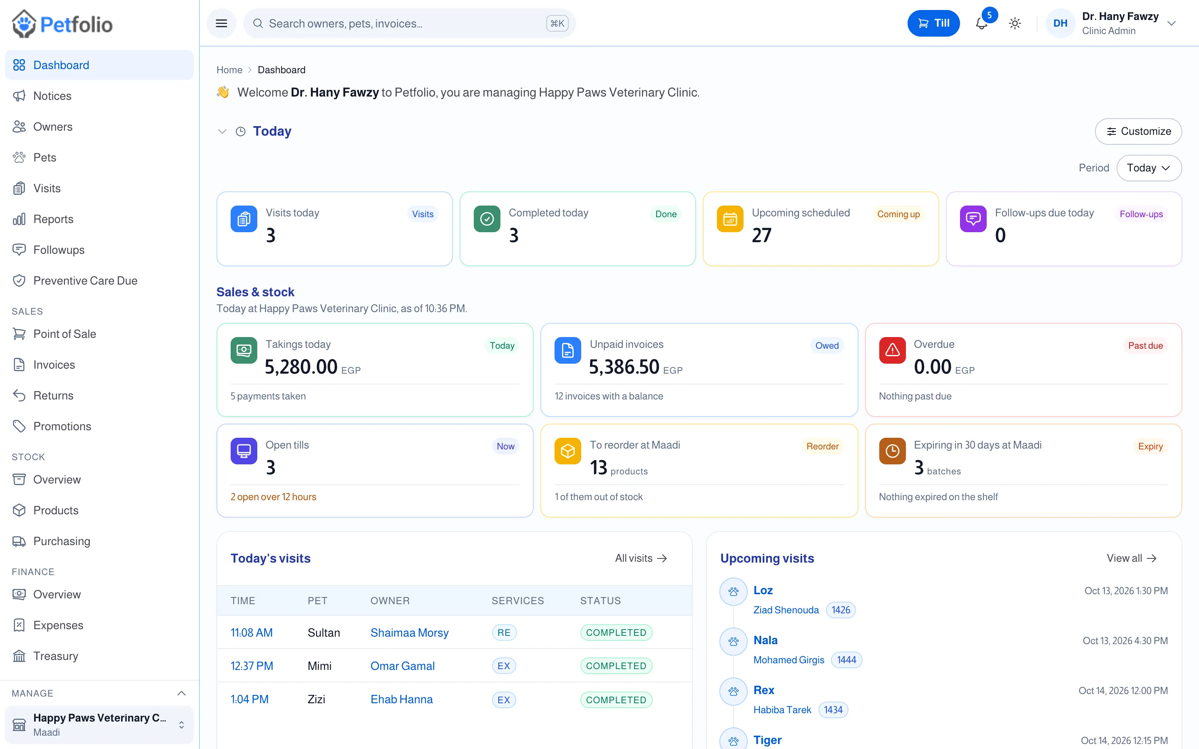Image resolution: width=1199 pixels, height=749 pixels.
Task: Collapse the MANAGE sidebar section
Action: point(182,693)
